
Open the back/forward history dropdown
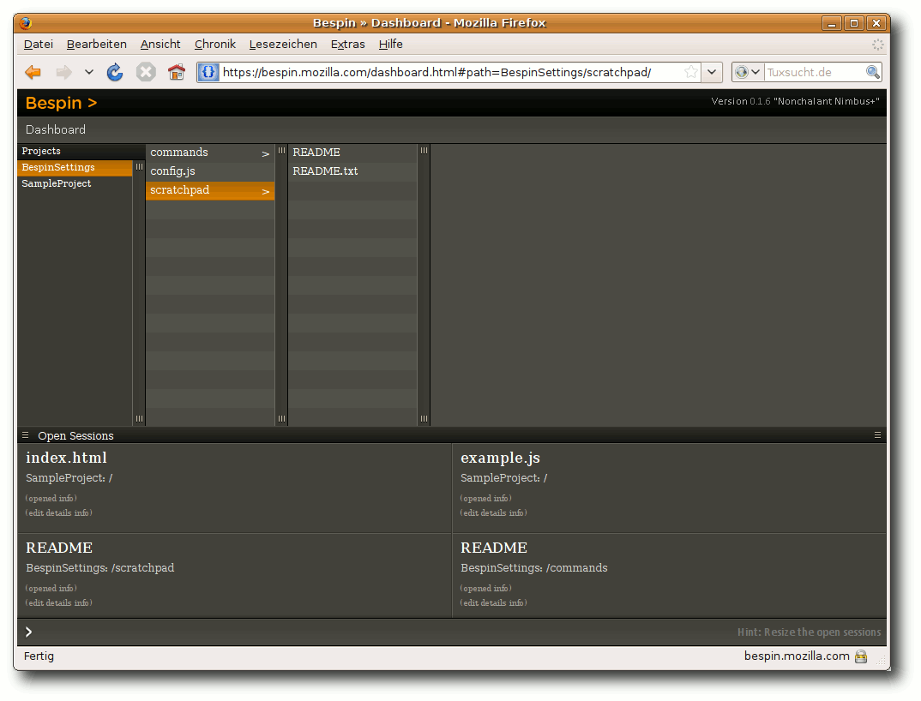coord(88,72)
